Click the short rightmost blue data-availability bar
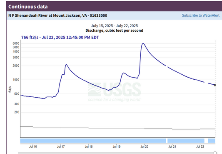The image size is (222, 154). coord(212,141)
